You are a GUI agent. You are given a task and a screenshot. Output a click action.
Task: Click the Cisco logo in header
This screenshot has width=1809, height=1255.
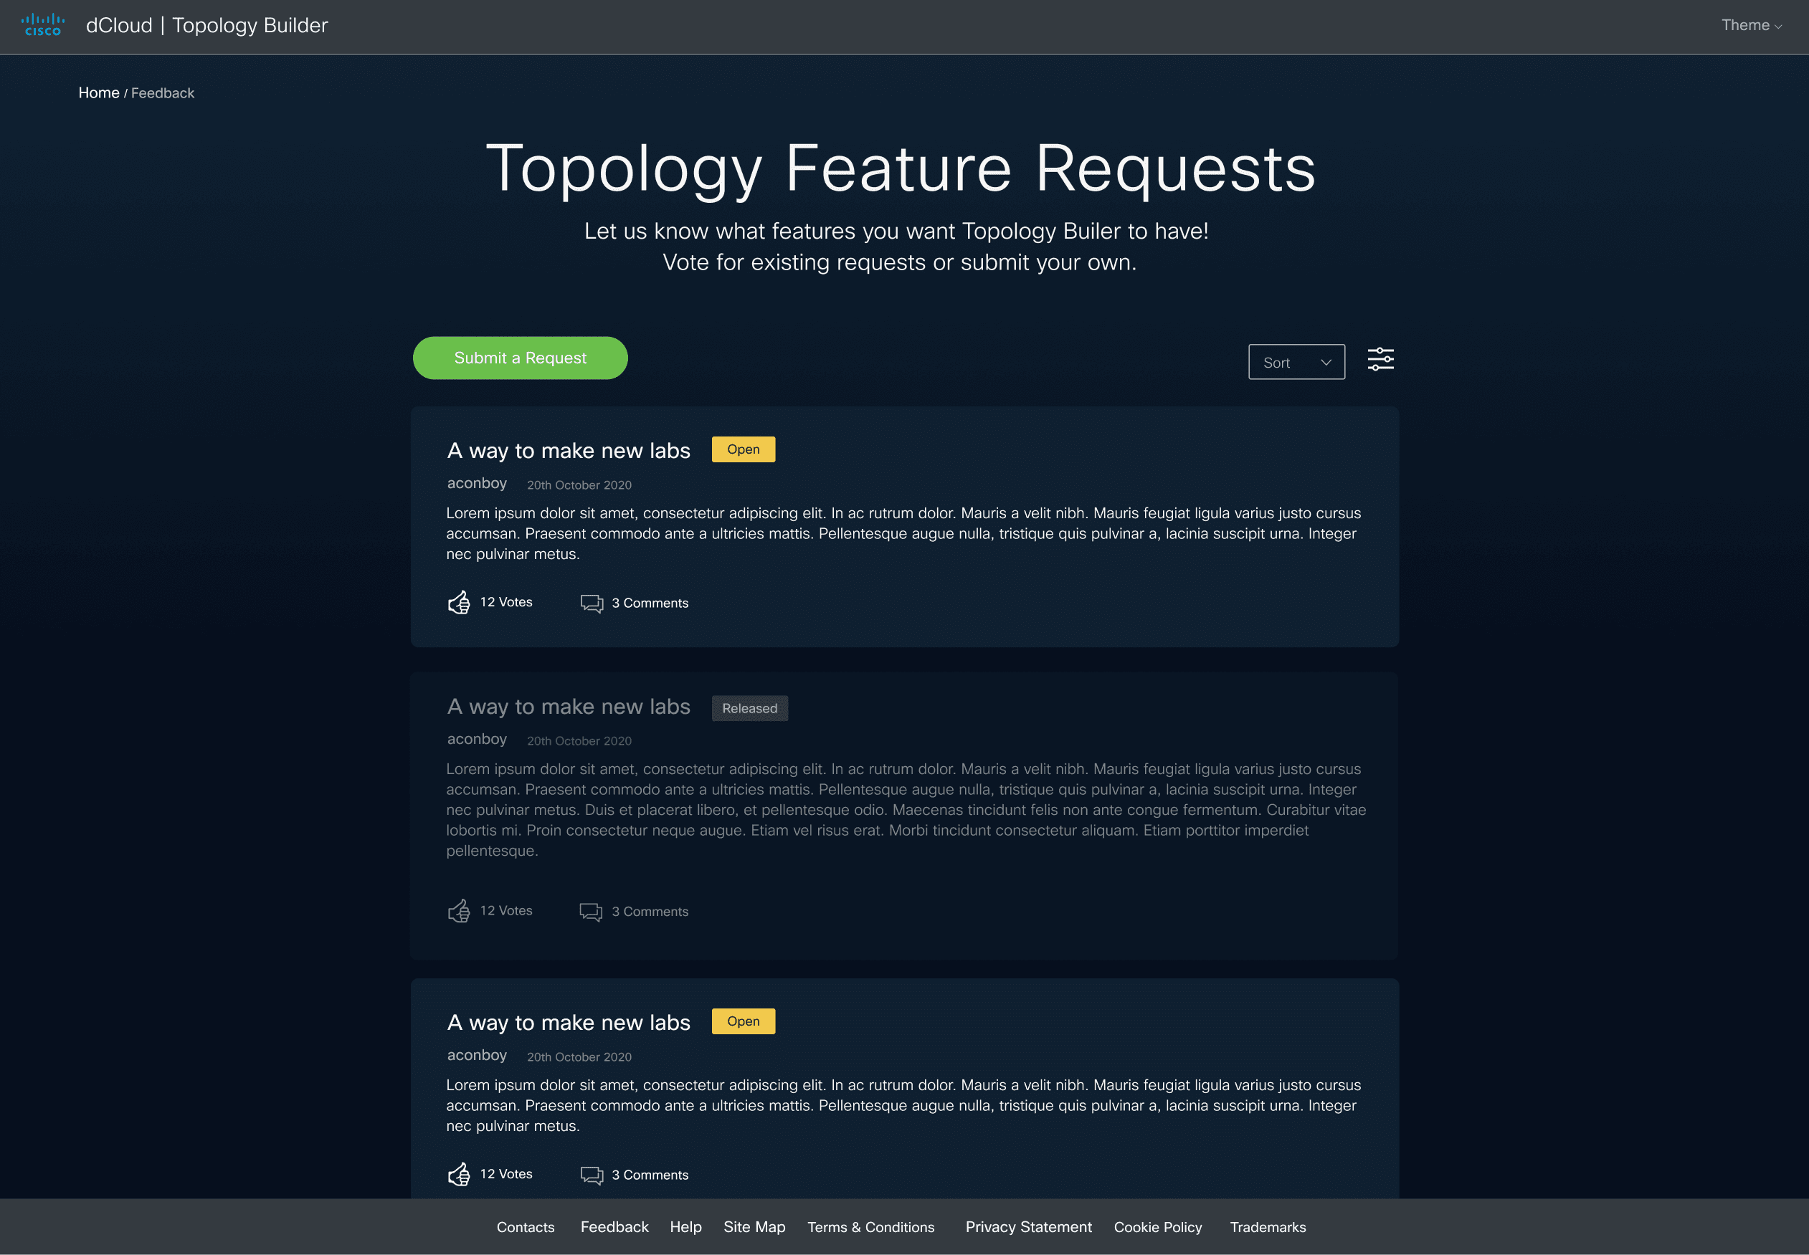[x=42, y=24]
